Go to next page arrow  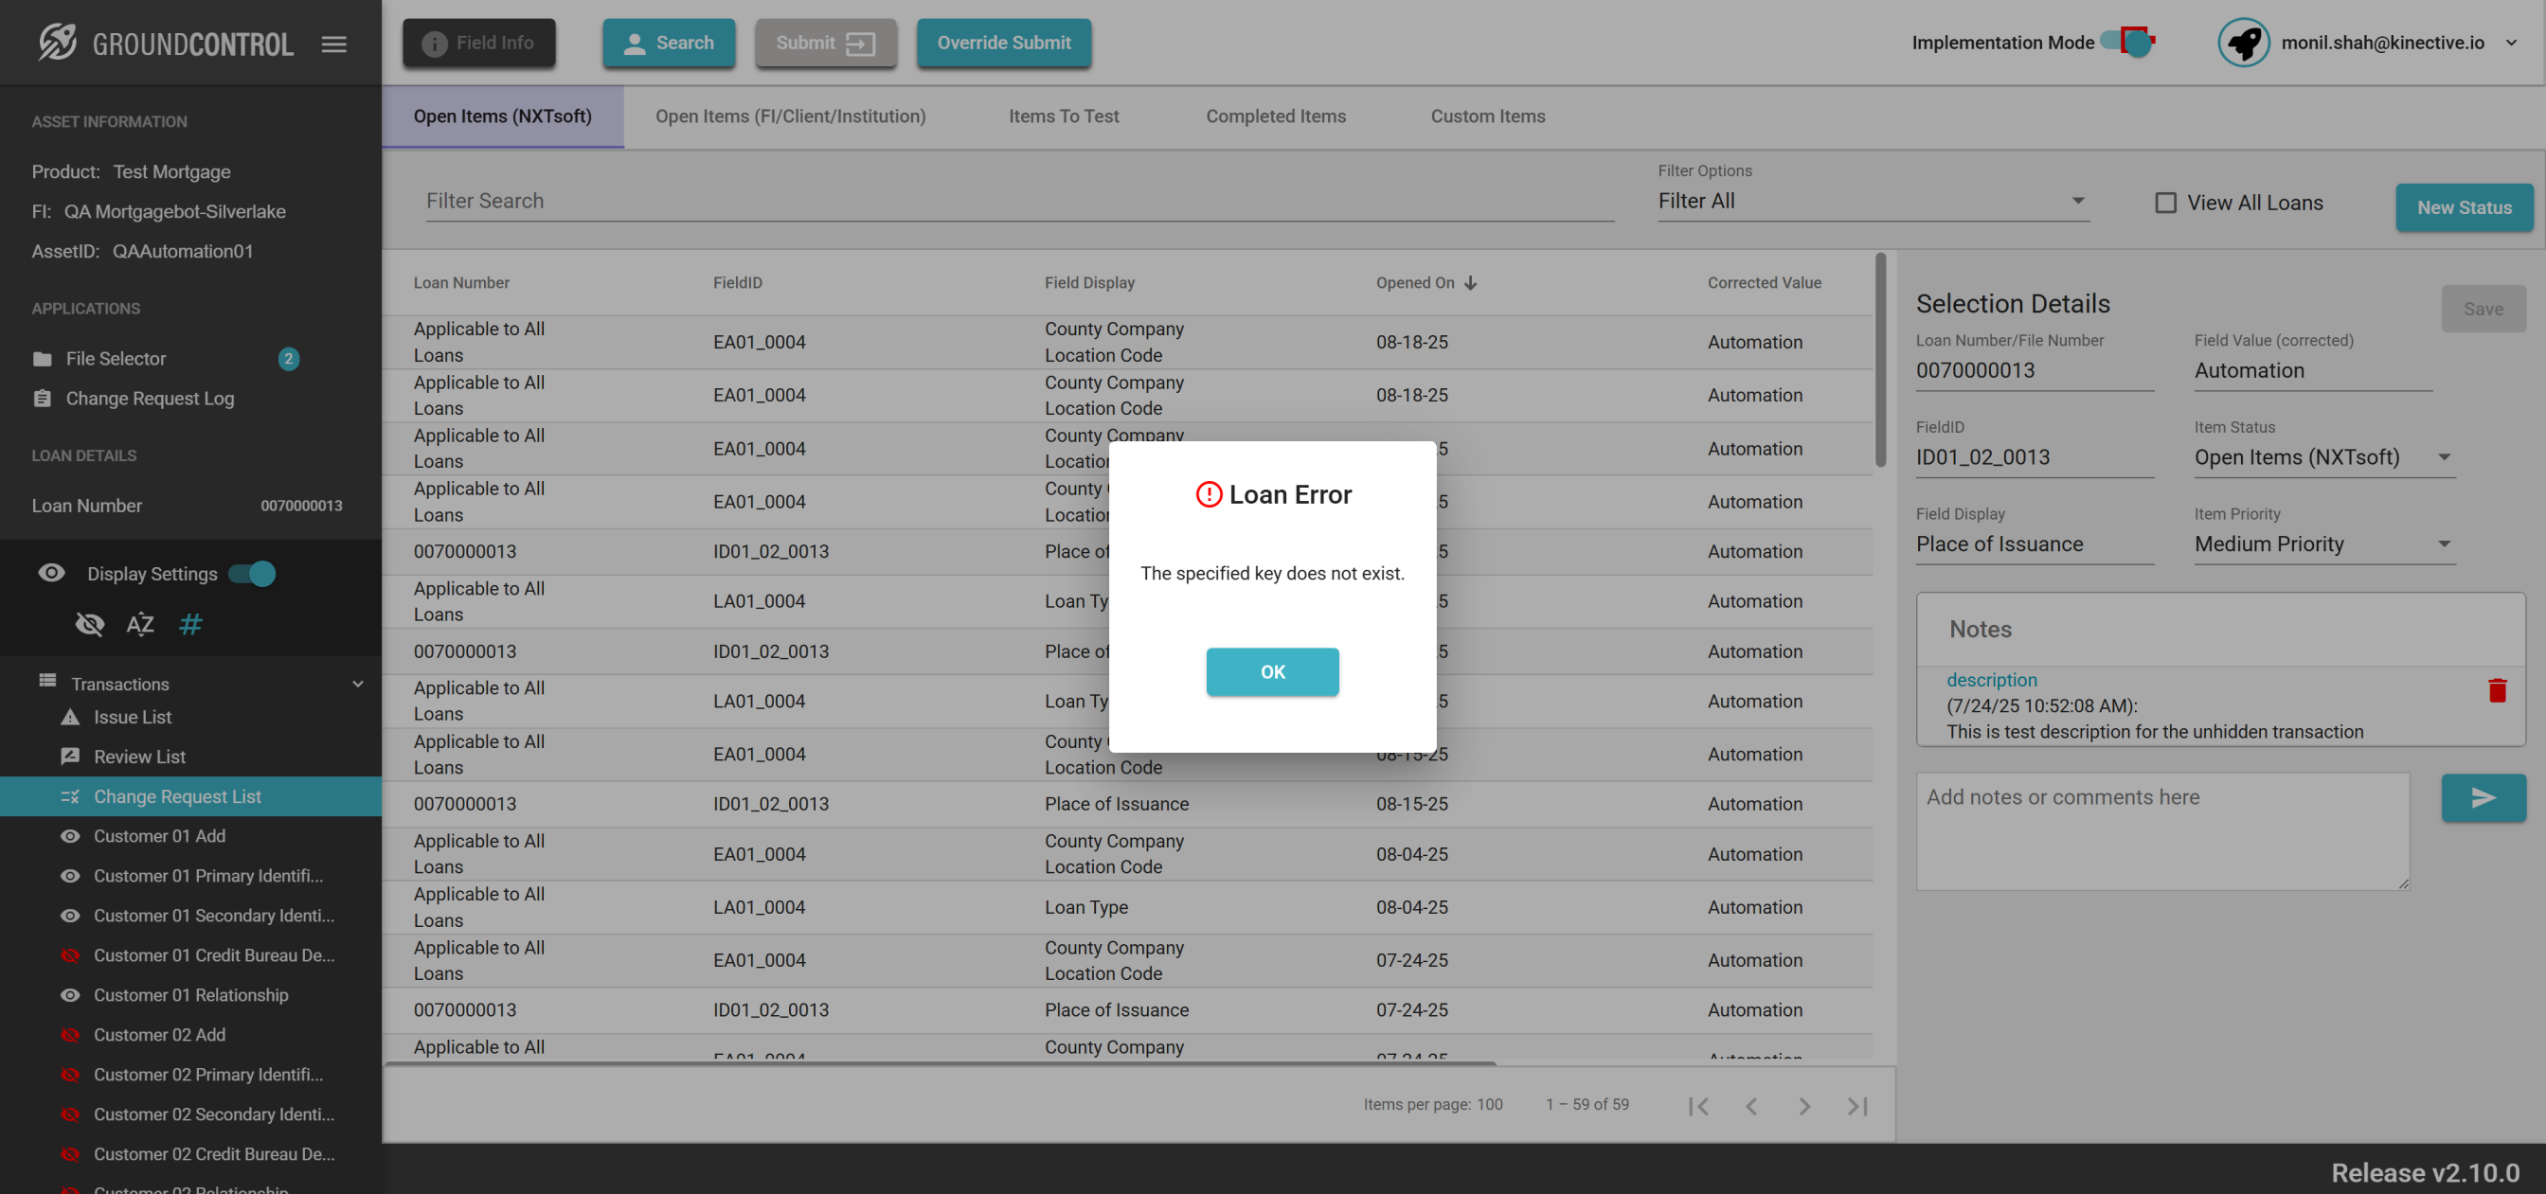1803,1106
